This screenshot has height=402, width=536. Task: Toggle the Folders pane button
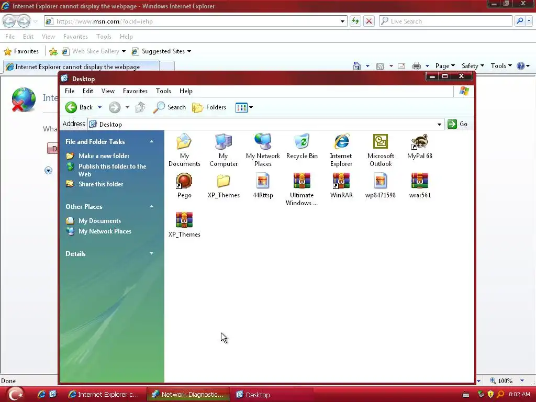click(209, 107)
